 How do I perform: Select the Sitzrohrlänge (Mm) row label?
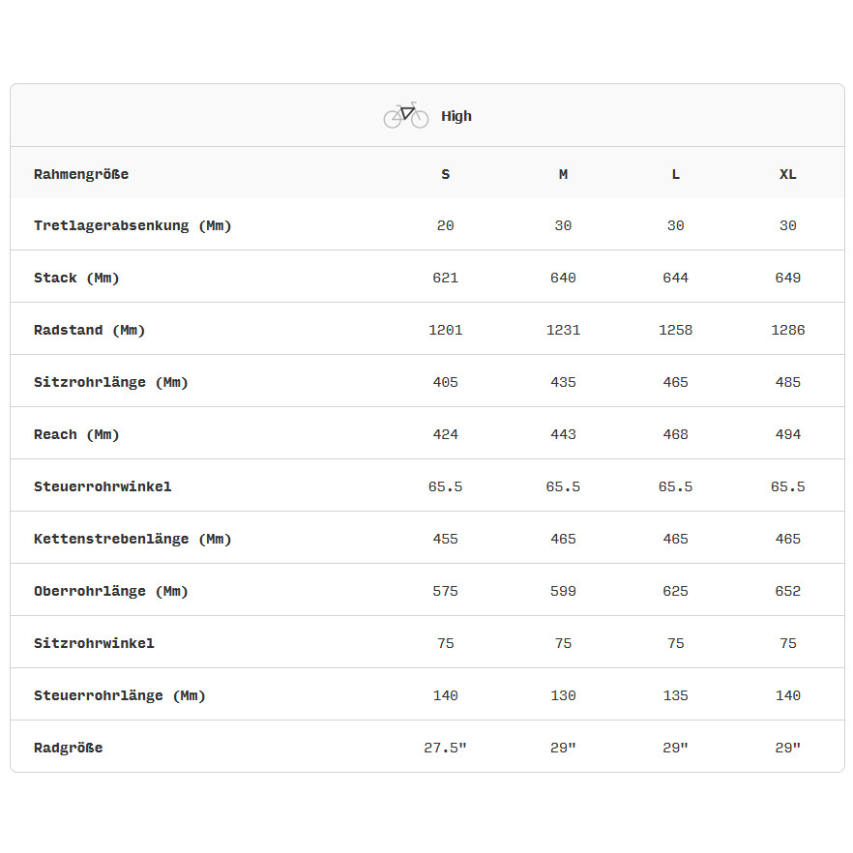pyautogui.click(x=111, y=382)
